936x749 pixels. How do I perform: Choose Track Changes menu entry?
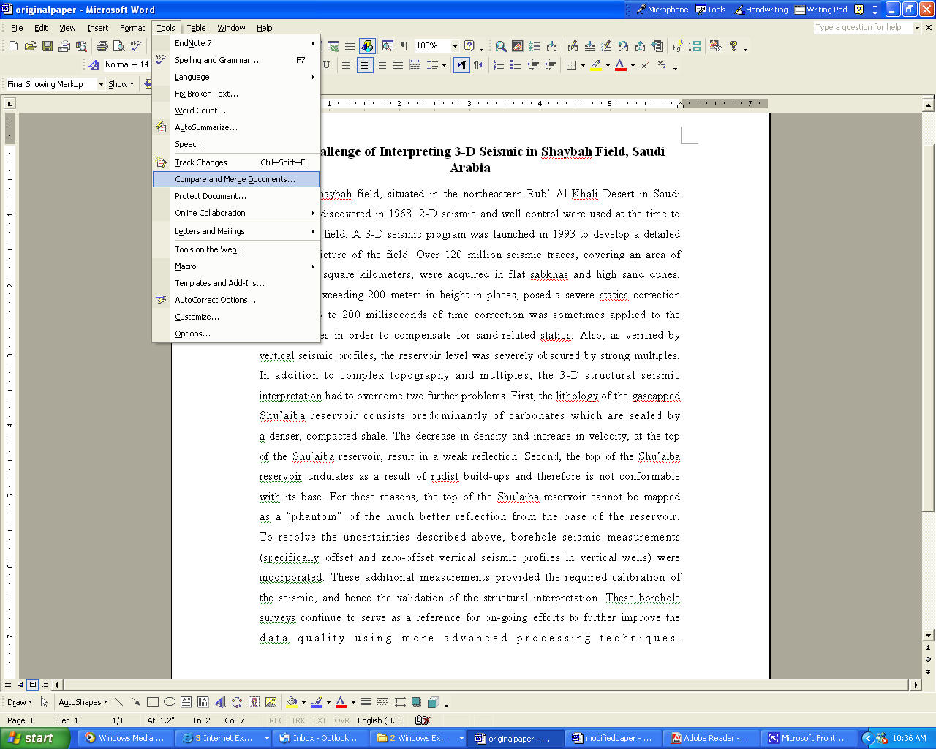point(236,162)
